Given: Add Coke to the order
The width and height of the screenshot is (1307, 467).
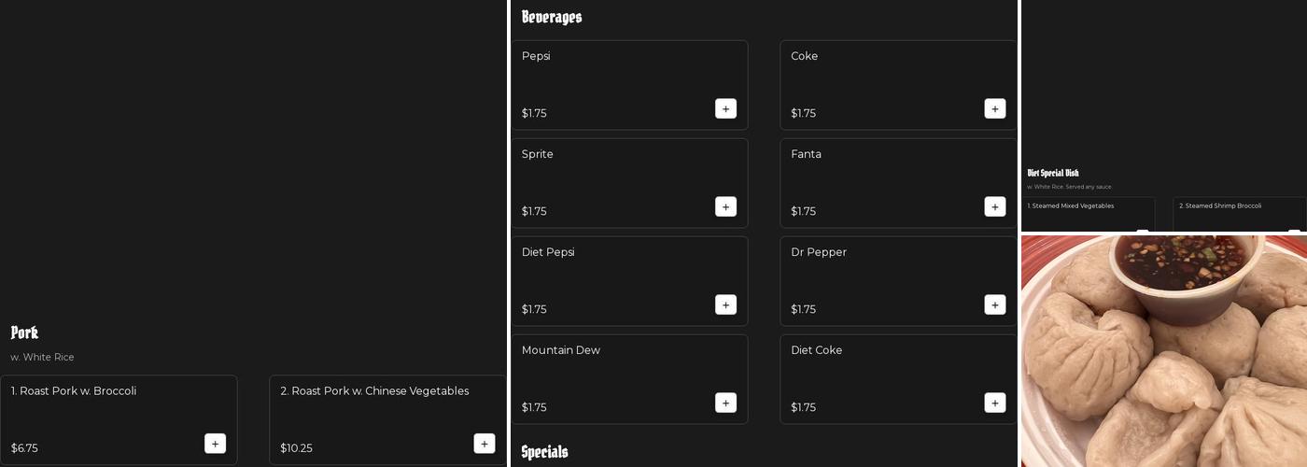Looking at the screenshot, I should [x=994, y=109].
